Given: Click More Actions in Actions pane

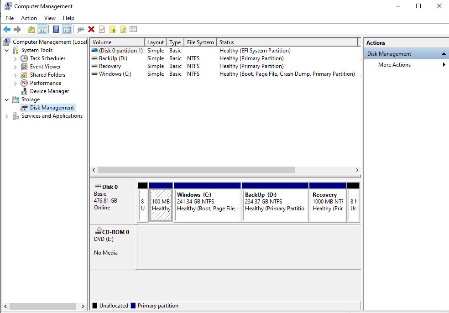Looking at the screenshot, I should click(x=394, y=65).
